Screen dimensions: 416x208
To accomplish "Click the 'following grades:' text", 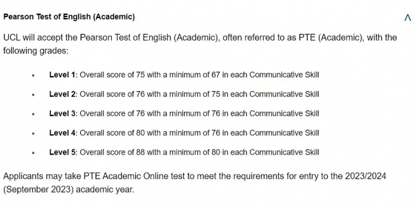I will 36,50.
